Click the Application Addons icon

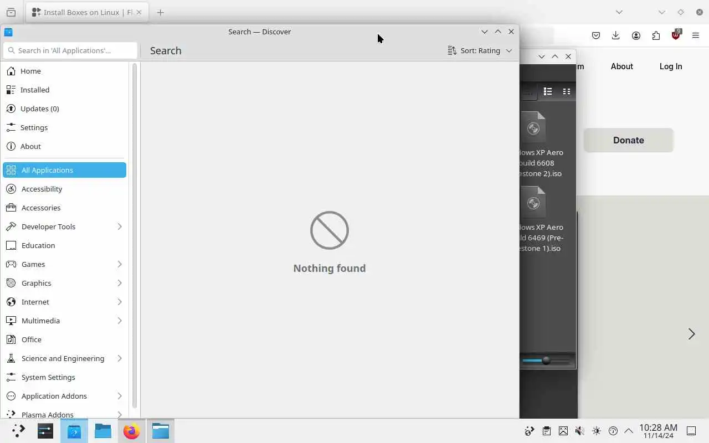pos(11,396)
